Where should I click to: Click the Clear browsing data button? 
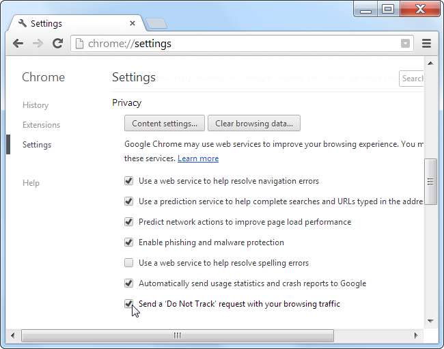254,123
